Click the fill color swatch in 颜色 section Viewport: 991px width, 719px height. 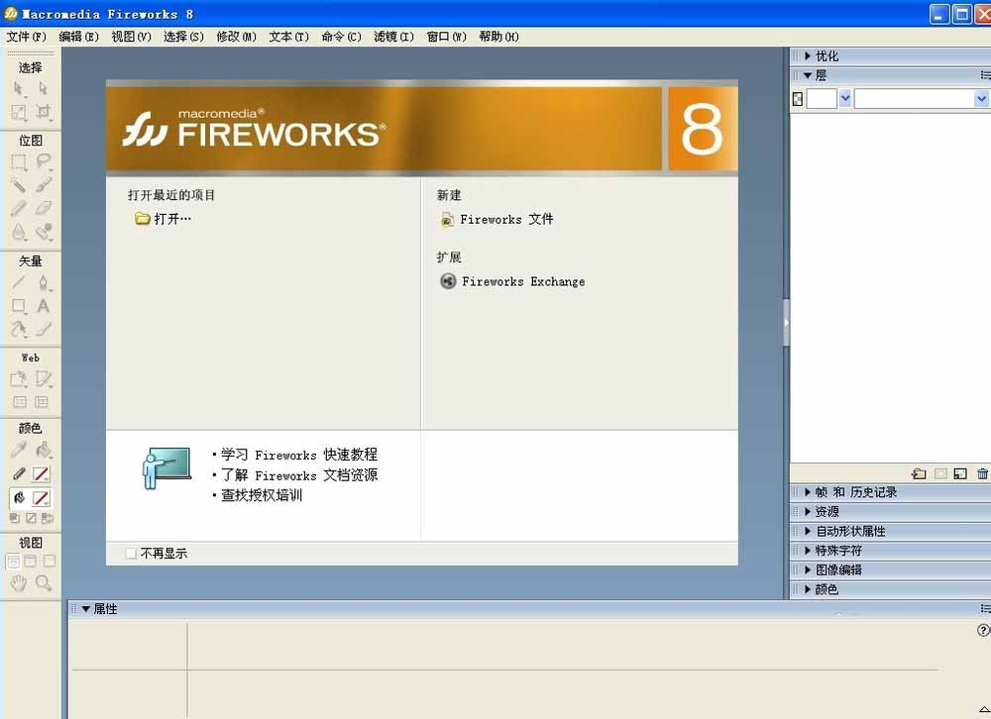[42, 497]
